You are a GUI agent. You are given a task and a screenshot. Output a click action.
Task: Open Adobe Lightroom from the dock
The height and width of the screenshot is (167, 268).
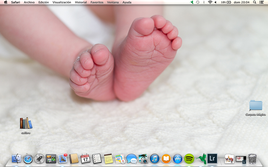coord(212,158)
